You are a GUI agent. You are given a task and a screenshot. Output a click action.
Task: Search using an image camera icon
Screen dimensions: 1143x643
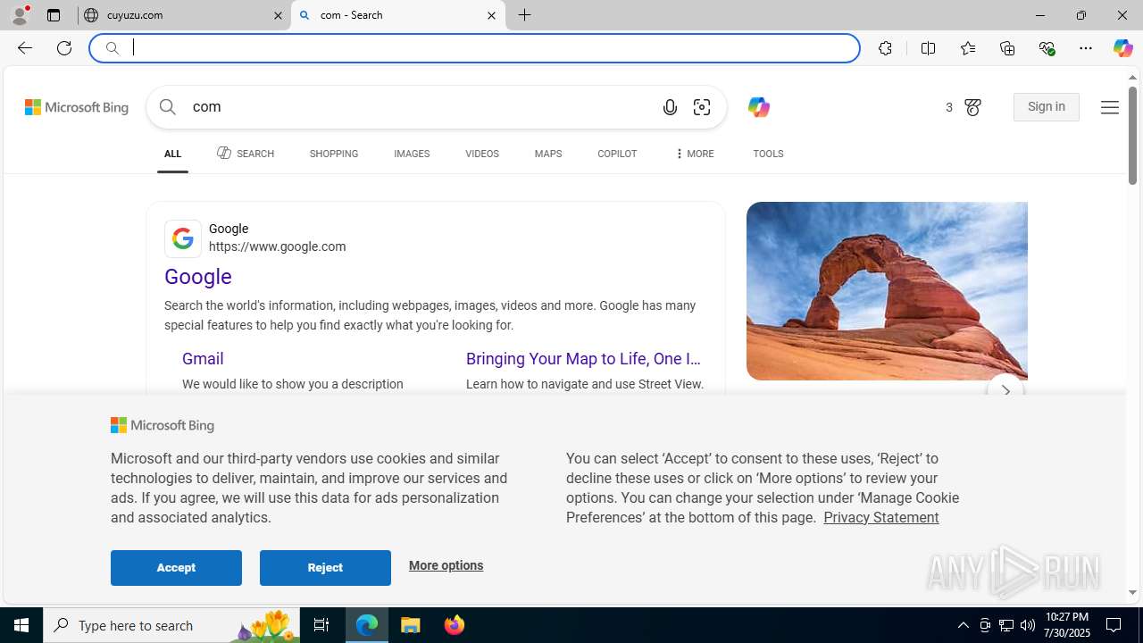[x=702, y=107]
